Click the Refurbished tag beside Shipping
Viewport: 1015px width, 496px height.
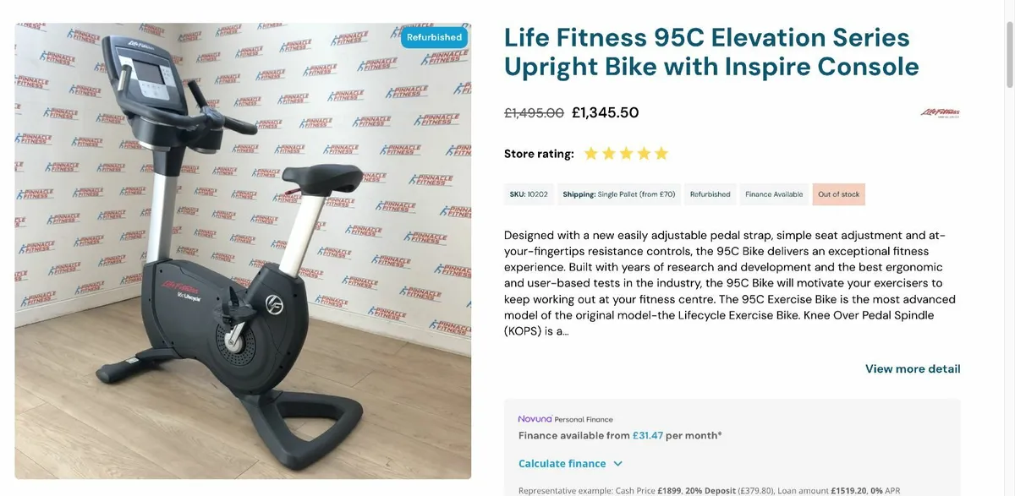(710, 194)
